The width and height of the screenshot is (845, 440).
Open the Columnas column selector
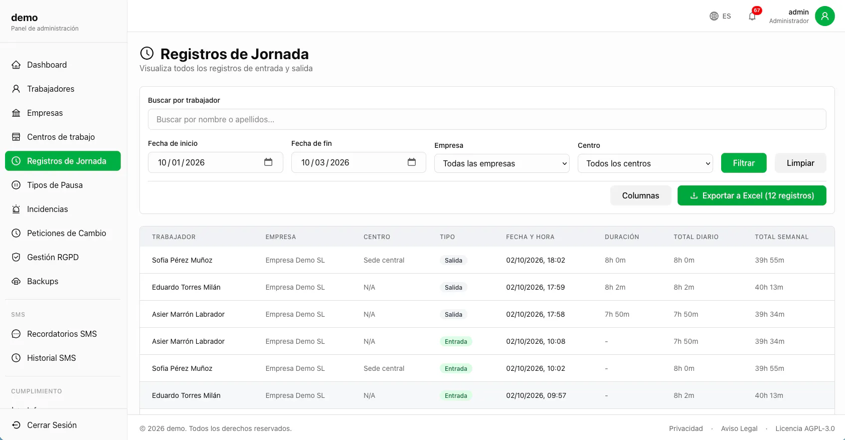640,195
